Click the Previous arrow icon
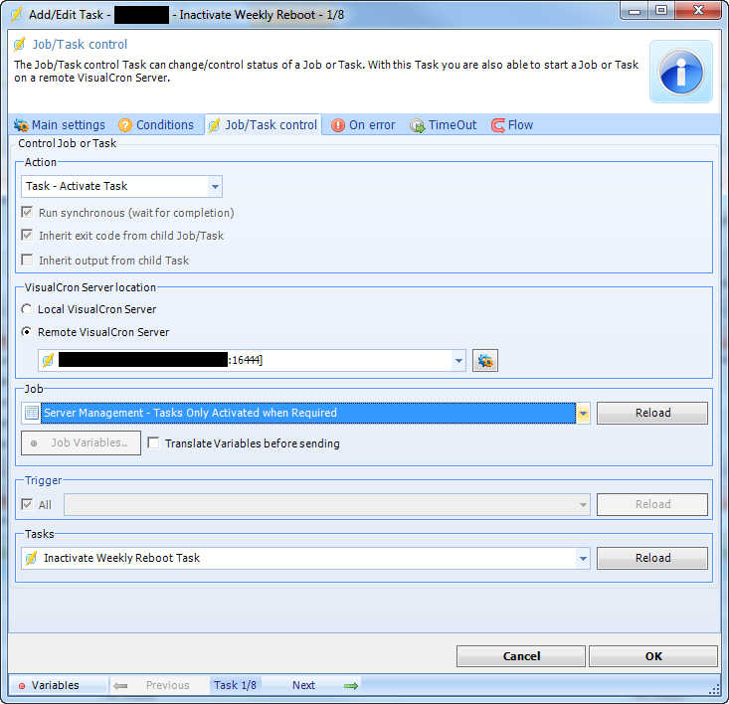The width and height of the screenshot is (729, 704). (120, 685)
